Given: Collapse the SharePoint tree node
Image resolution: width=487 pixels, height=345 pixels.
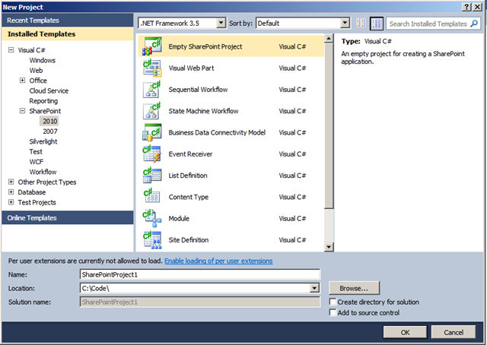Looking at the screenshot, I should tap(22, 111).
